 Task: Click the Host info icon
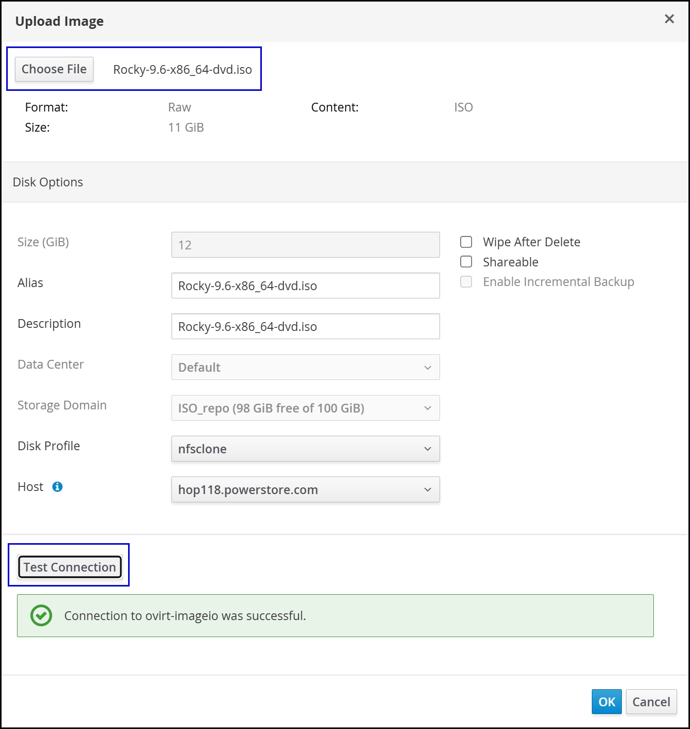[x=57, y=487]
